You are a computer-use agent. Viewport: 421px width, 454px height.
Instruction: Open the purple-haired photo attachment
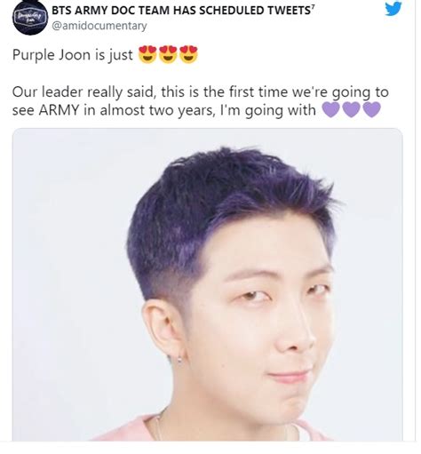[x=207, y=284]
